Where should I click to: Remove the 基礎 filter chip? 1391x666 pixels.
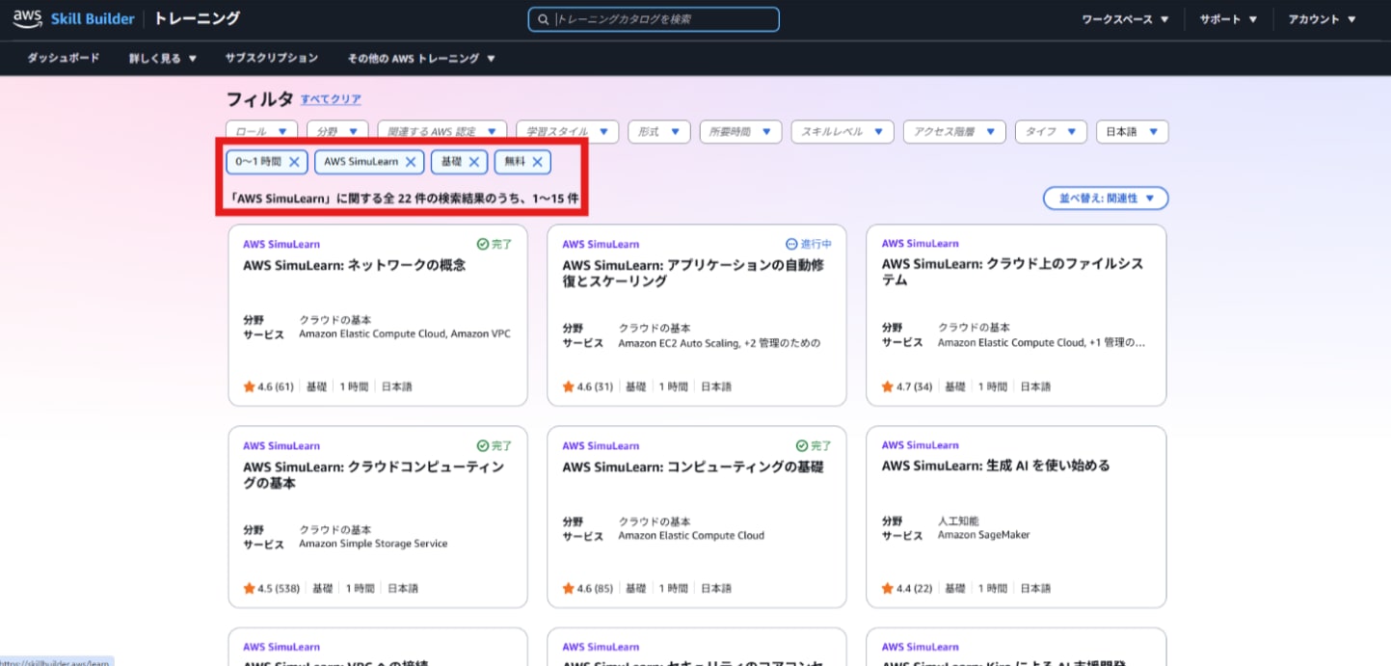coord(473,162)
